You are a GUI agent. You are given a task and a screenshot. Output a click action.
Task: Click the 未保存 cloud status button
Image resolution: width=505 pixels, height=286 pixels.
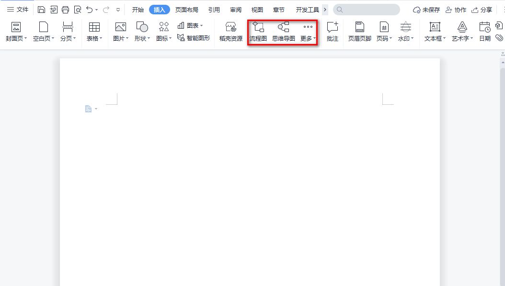click(x=426, y=10)
